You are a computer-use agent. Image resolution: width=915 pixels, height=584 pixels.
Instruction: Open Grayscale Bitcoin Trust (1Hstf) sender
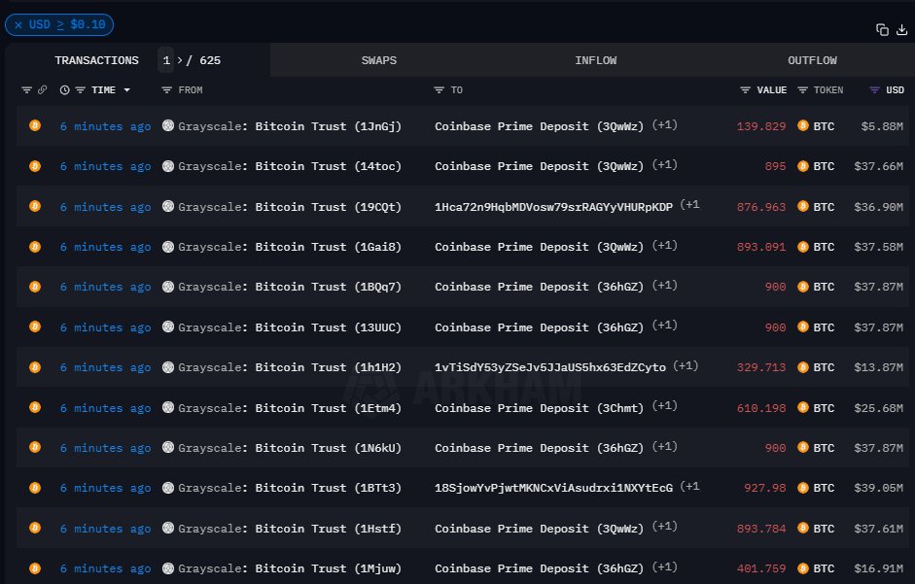pos(290,529)
